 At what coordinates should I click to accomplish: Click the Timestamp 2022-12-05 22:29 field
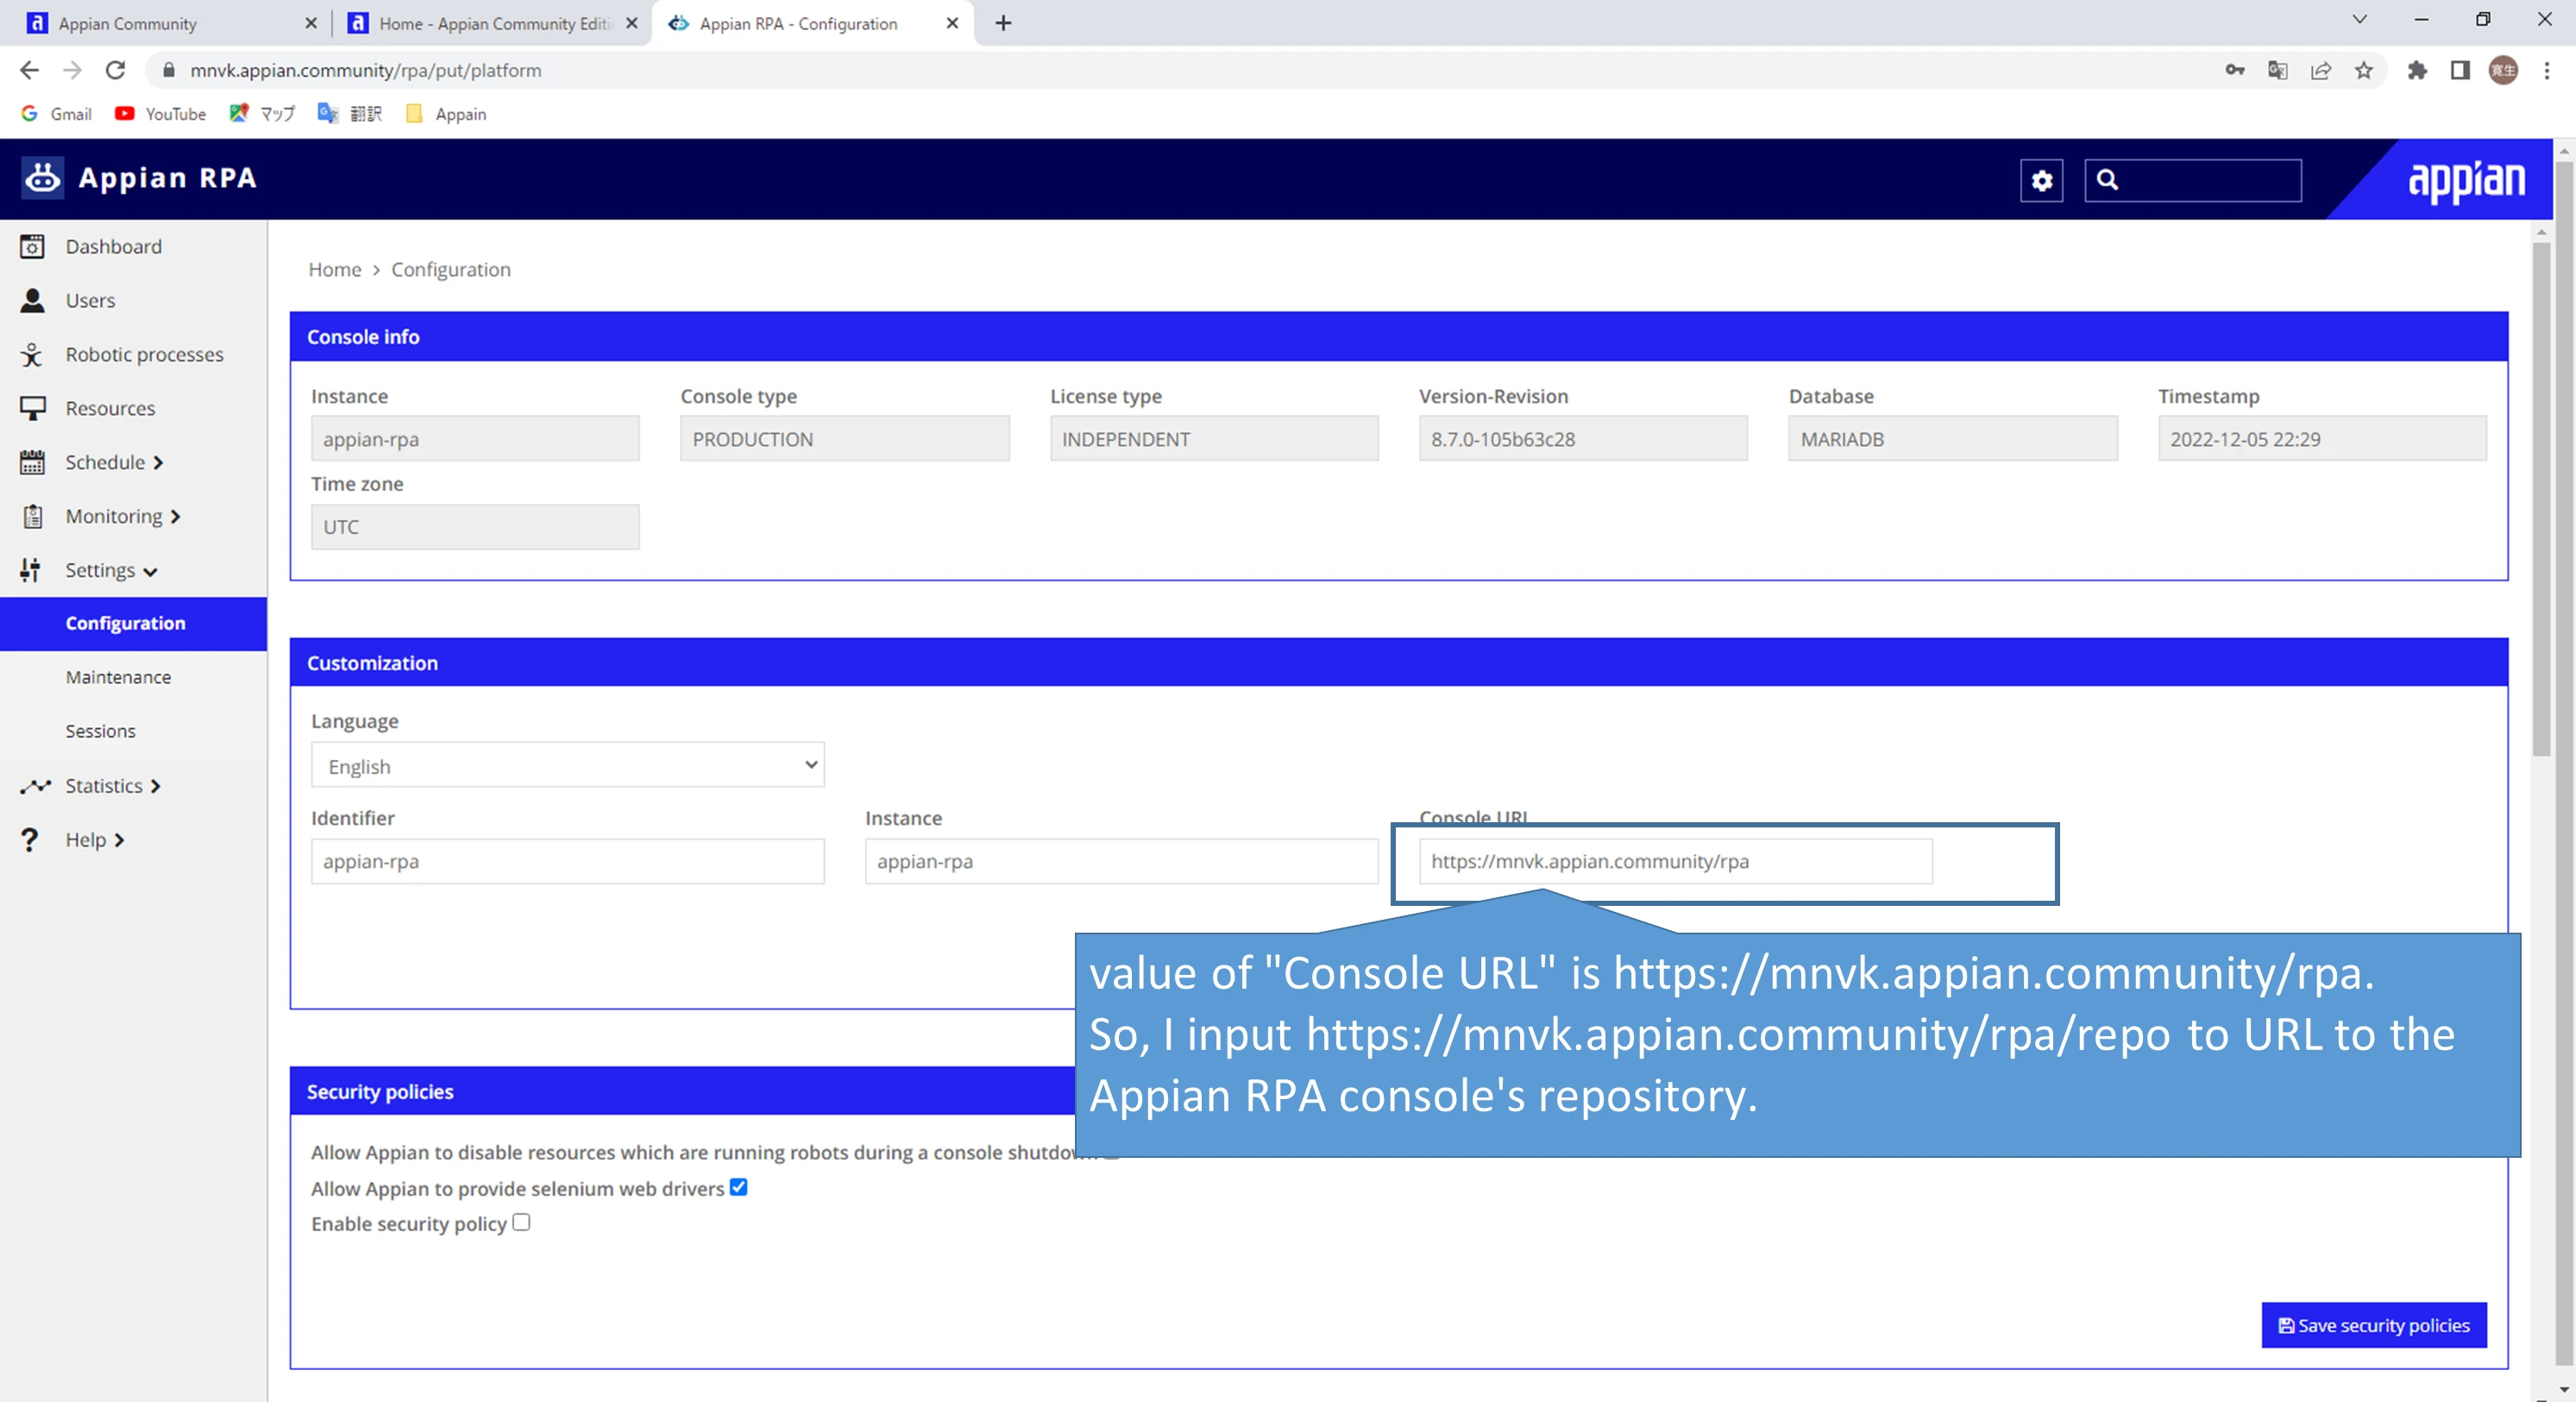pos(2322,439)
